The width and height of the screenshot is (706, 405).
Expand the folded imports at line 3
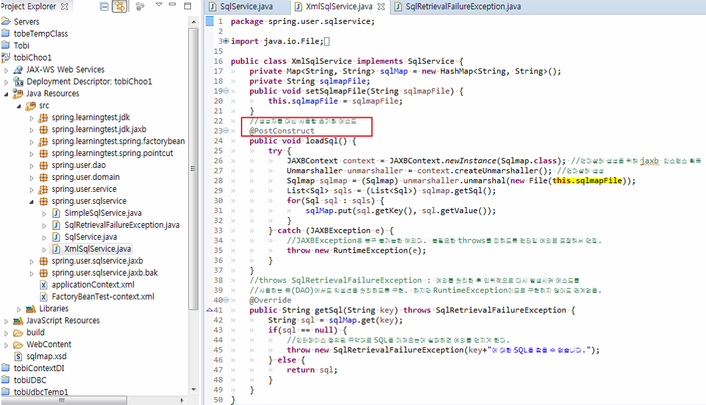226,41
